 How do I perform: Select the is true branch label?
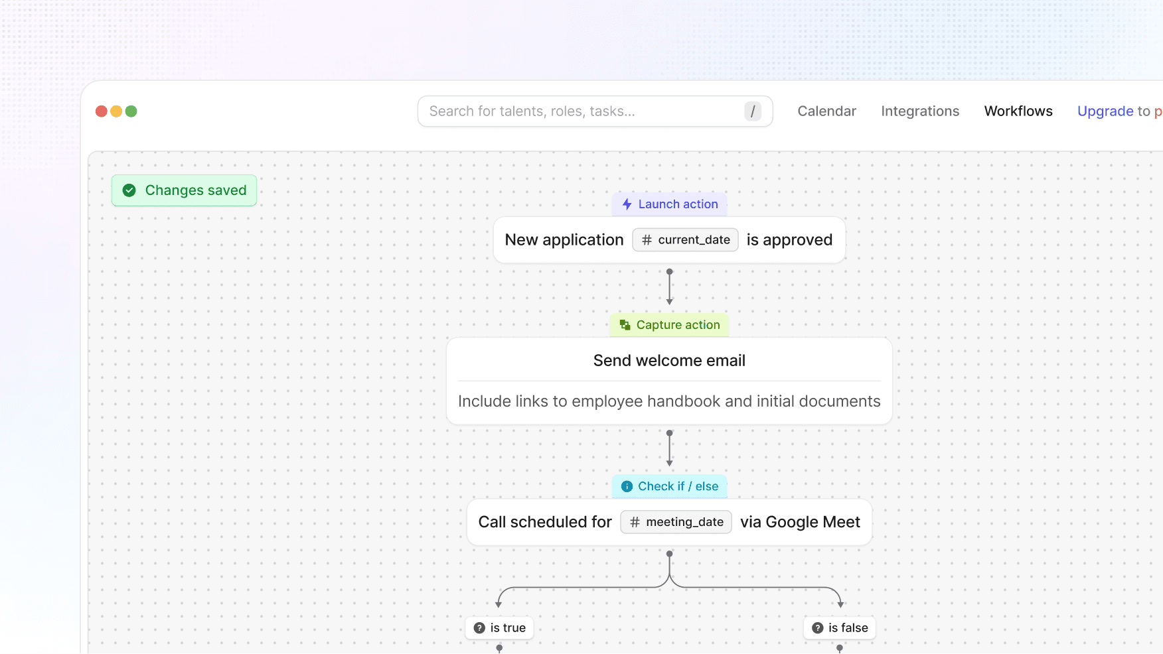pyautogui.click(x=508, y=628)
